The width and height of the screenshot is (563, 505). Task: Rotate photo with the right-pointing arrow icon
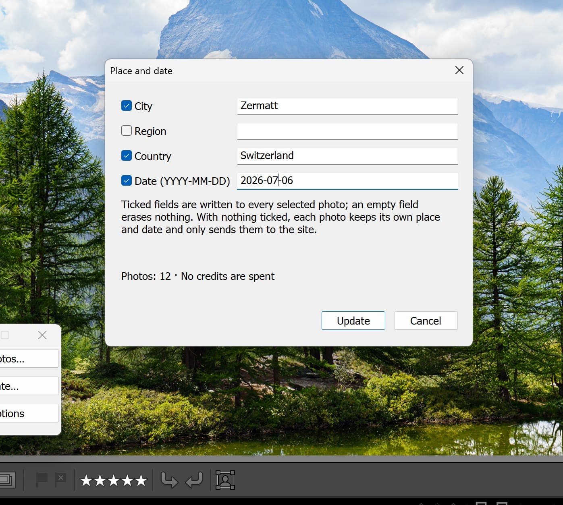point(169,480)
